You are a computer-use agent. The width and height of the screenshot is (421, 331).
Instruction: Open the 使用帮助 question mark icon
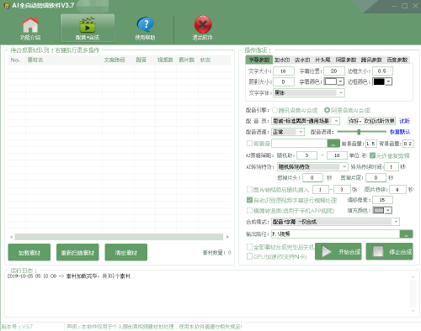[x=145, y=29]
